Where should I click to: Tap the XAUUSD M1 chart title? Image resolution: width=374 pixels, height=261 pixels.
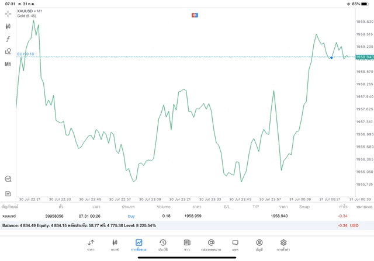pos(29,11)
